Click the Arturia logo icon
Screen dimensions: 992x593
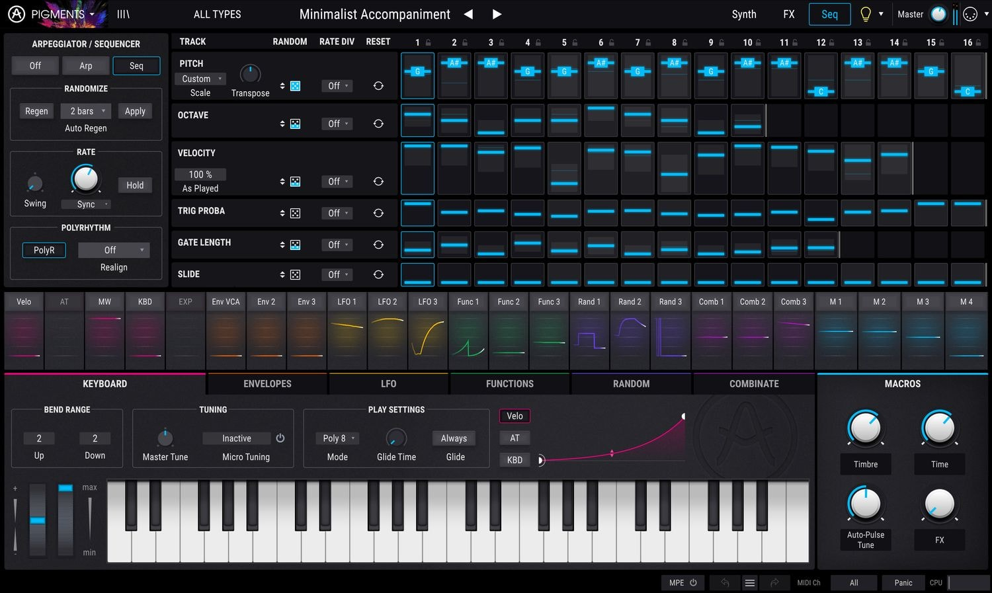pos(16,14)
